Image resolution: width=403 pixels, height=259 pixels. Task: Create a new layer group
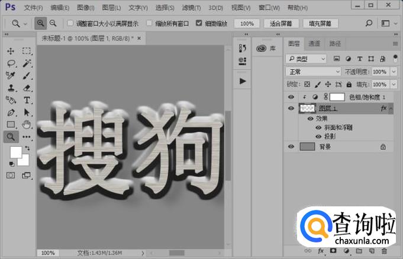(x=359, y=251)
